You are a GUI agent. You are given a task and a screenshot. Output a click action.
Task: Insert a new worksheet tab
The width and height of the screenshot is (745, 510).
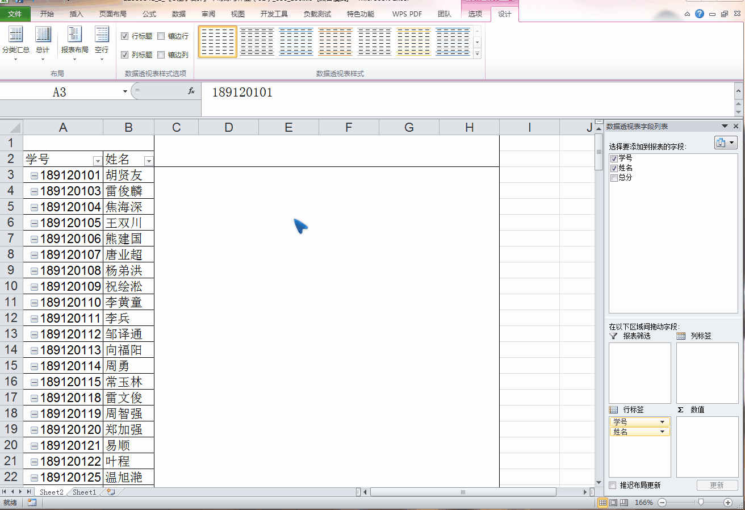coord(111,492)
